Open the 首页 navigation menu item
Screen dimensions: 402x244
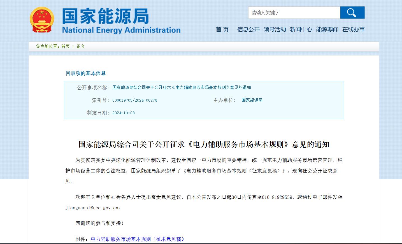click(x=222, y=29)
